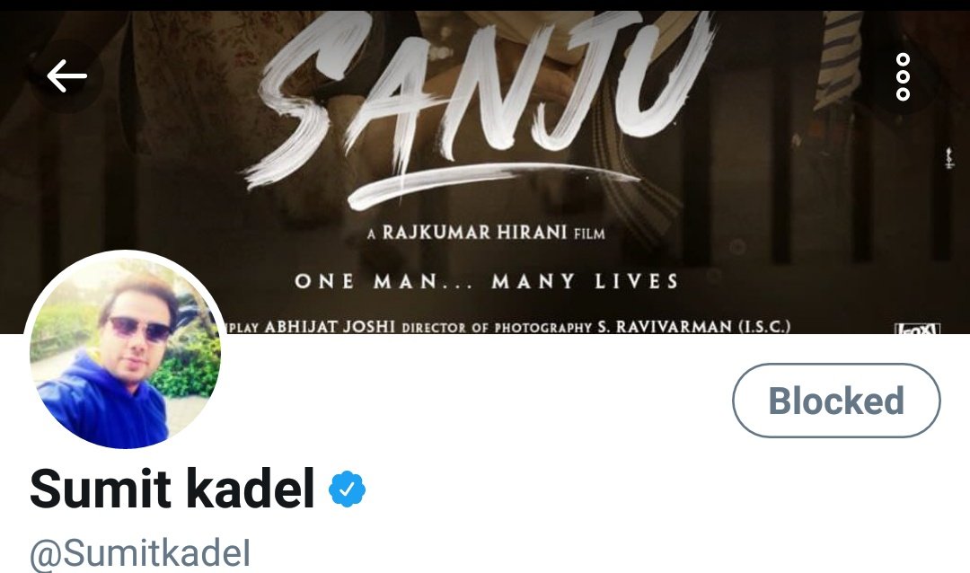Click the Fox studio logo in banner
This screenshot has width=970, height=573.
pyautogui.click(x=917, y=329)
